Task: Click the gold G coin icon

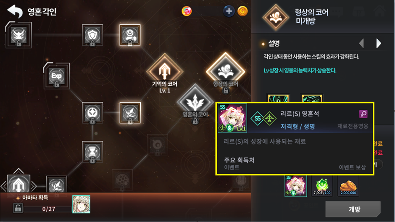Action: click(x=242, y=11)
